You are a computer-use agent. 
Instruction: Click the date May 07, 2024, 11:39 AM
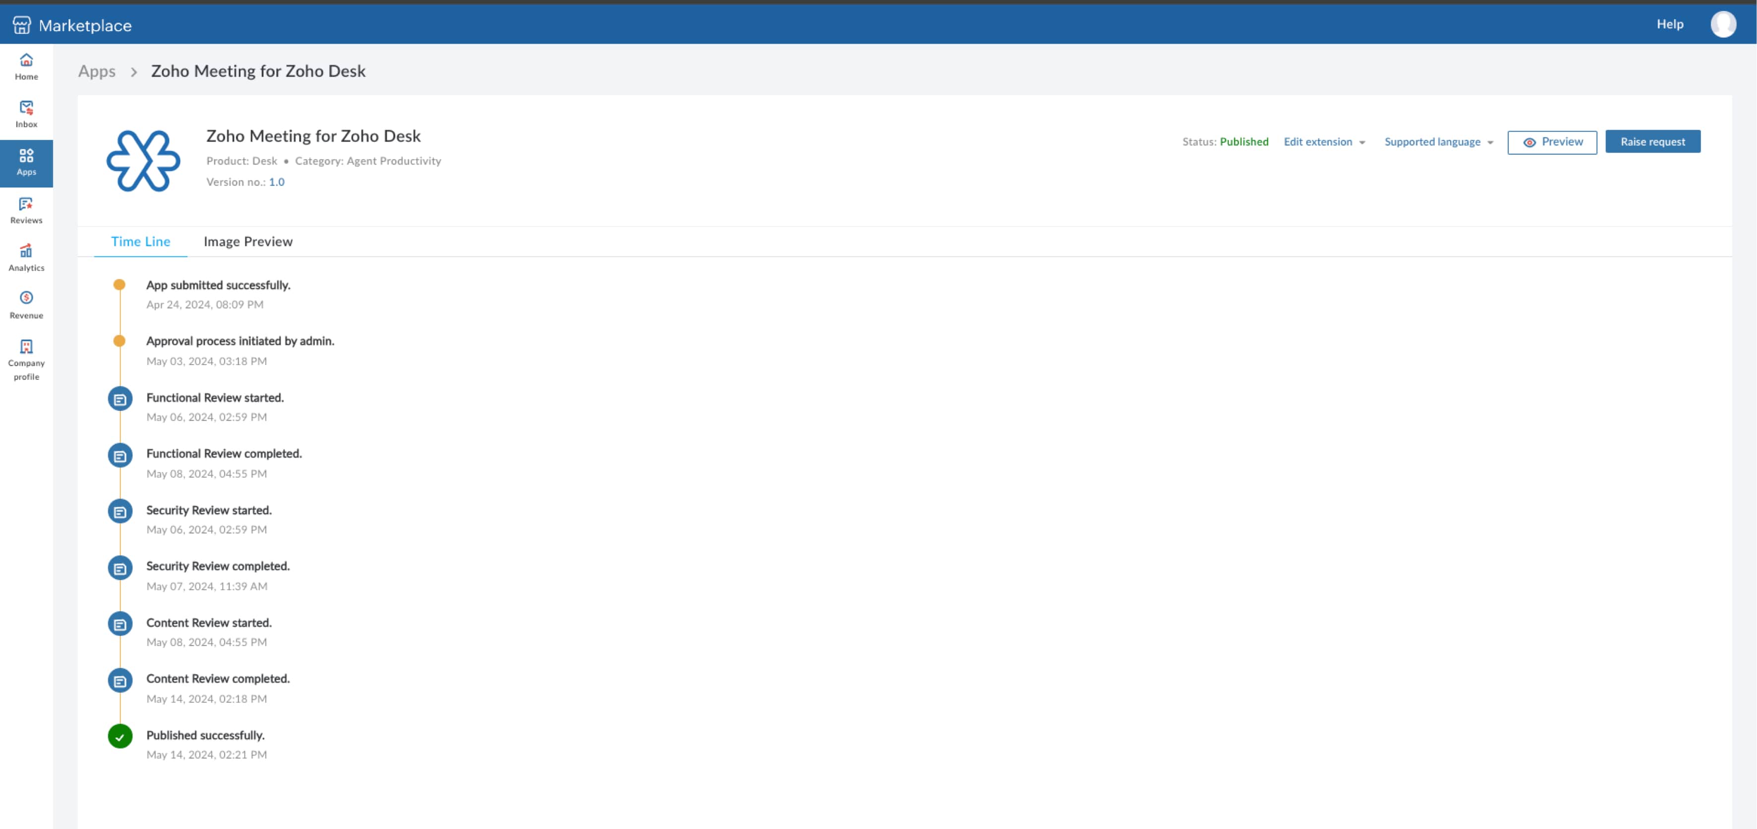207,587
